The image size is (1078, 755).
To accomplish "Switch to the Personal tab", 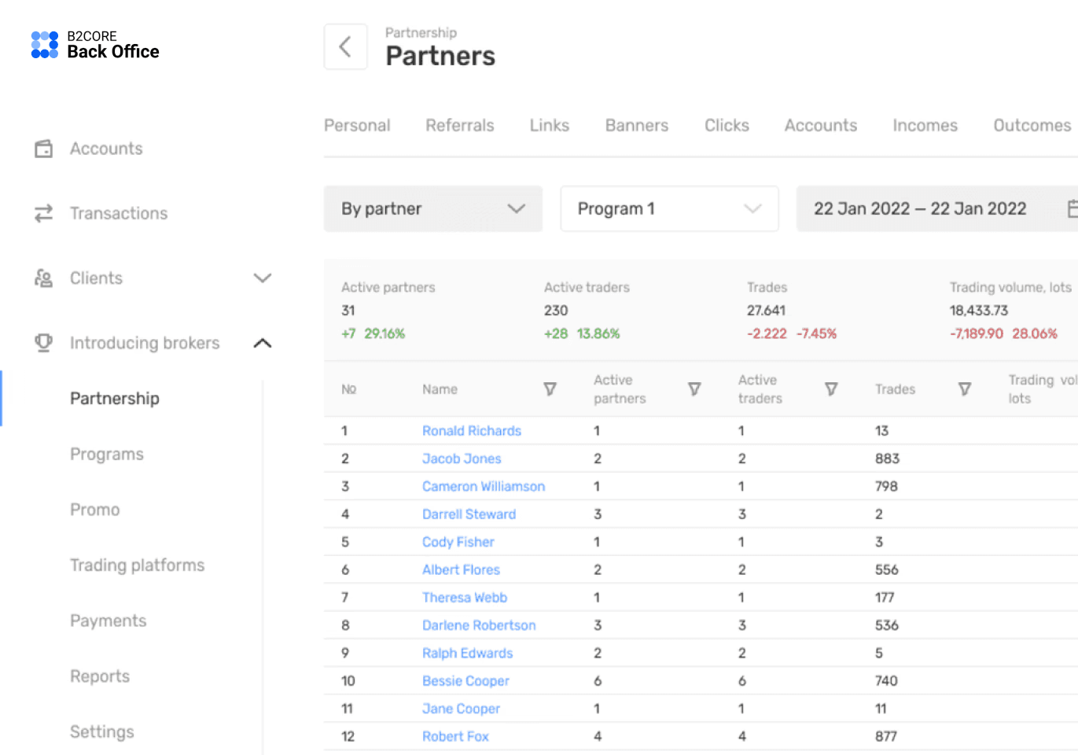I will click(357, 125).
